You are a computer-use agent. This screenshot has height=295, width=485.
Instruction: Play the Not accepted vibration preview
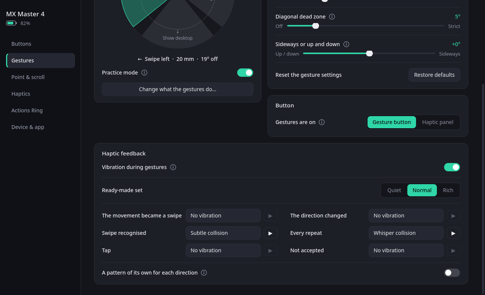(454, 250)
